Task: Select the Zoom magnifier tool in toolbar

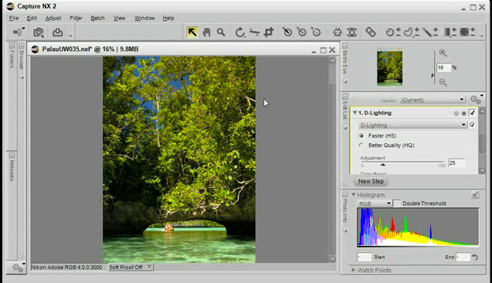Action: (221, 32)
